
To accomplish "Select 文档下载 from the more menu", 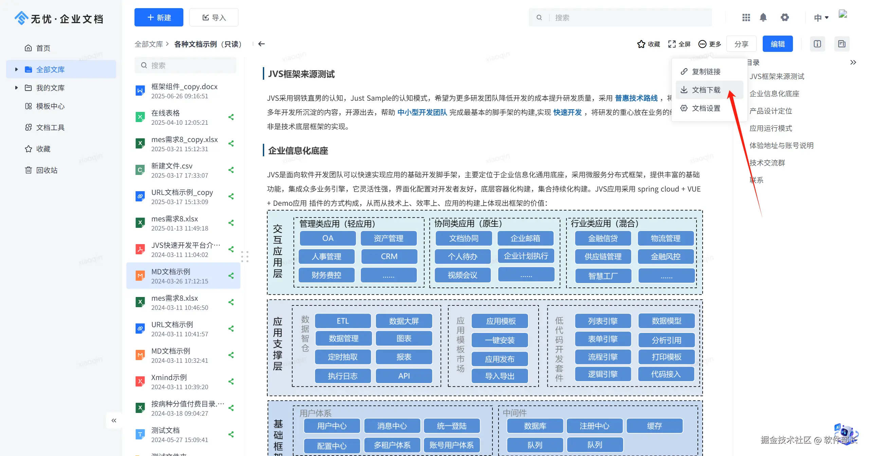I will (x=706, y=90).
